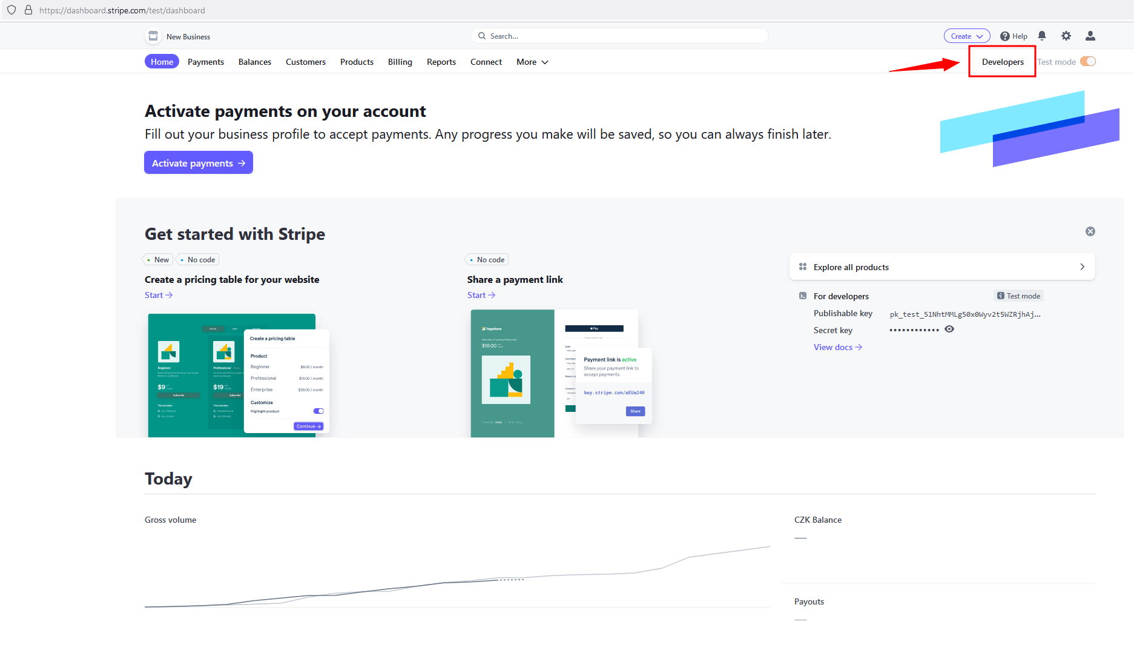Expand the More menu
The height and width of the screenshot is (659, 1134).
[x=532, y=62]
